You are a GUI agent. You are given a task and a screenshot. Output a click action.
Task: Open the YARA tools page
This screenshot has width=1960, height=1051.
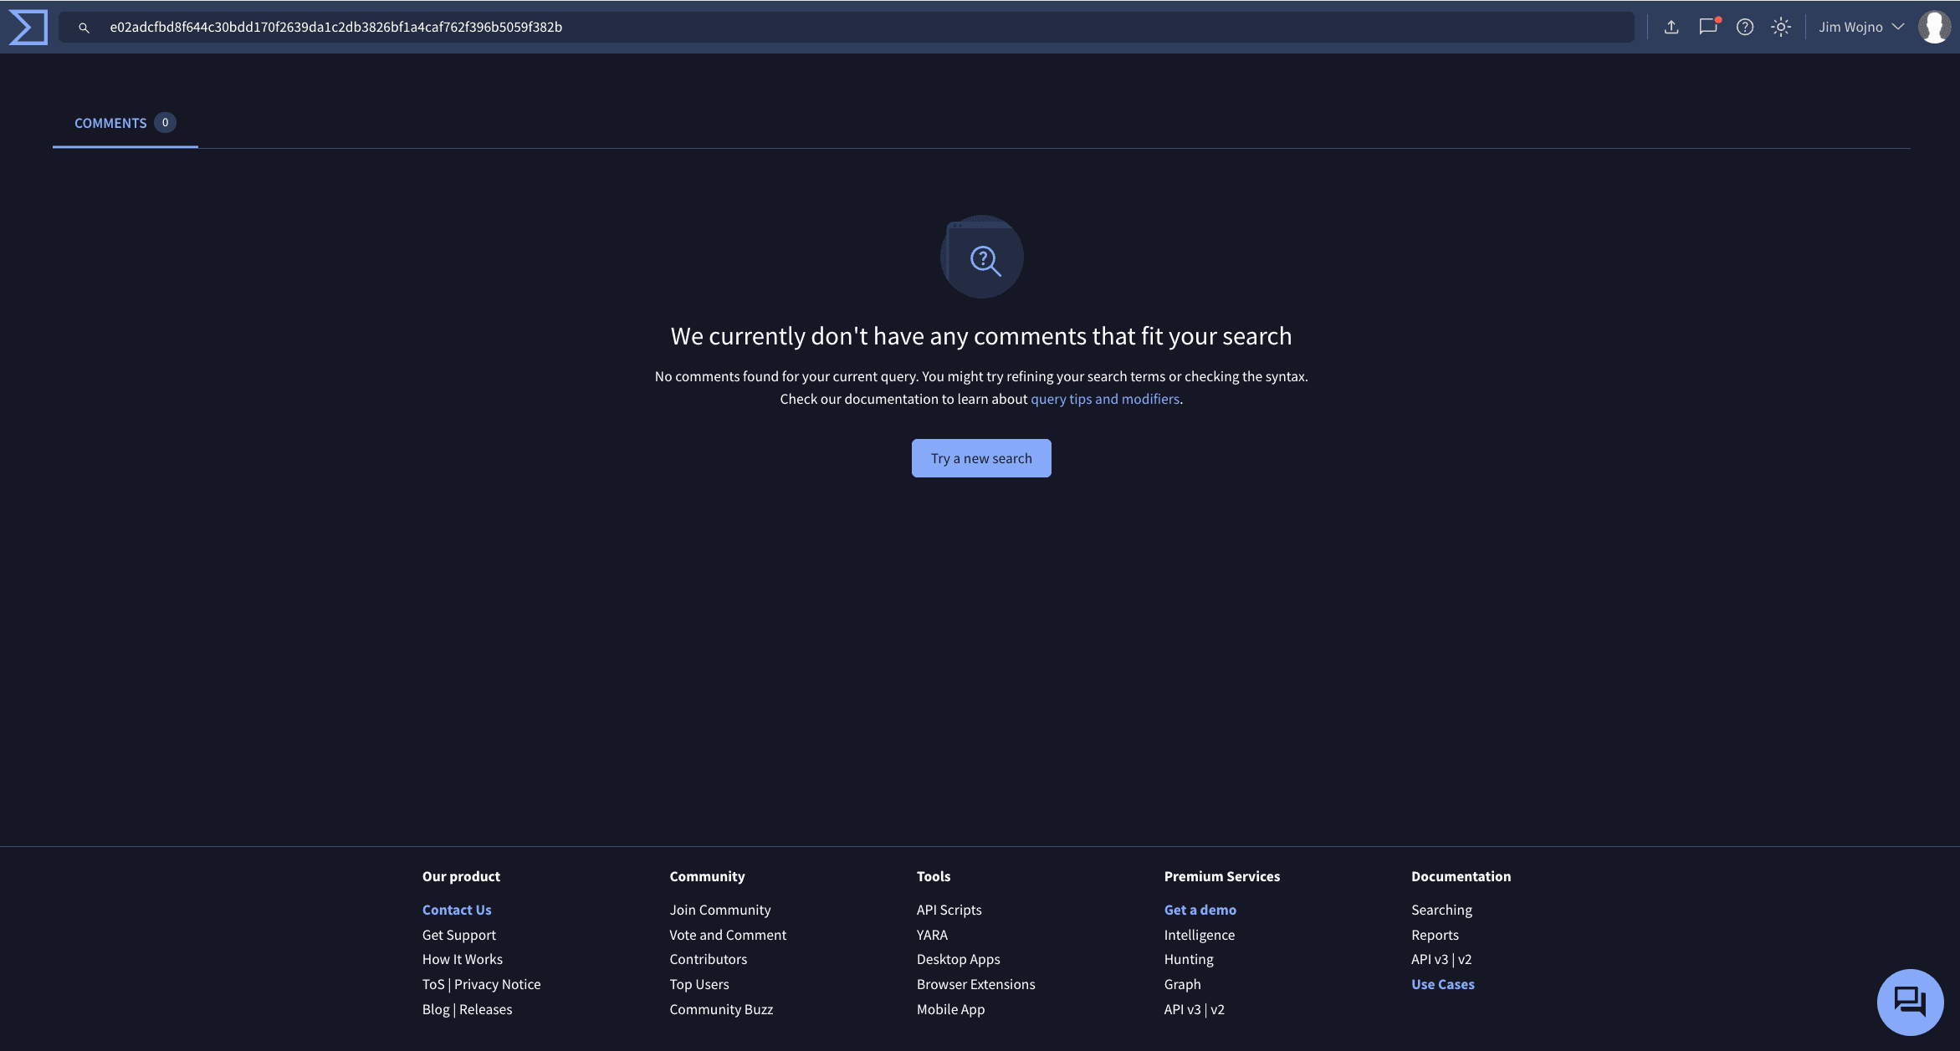pyautogui.click(x=931, y=934)
